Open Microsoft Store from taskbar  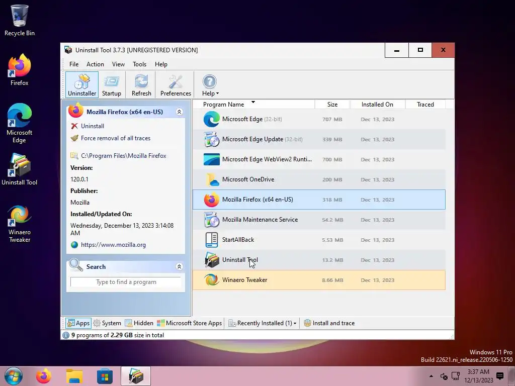tap(105, 376)
